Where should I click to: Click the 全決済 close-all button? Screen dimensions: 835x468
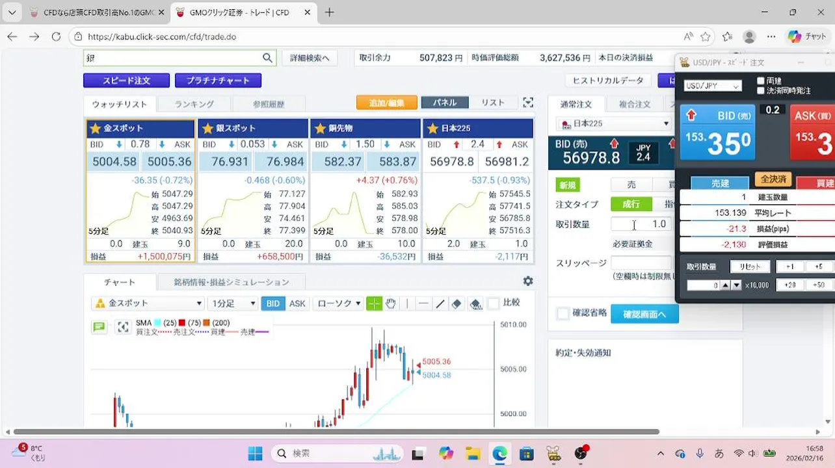coord(773,179)
